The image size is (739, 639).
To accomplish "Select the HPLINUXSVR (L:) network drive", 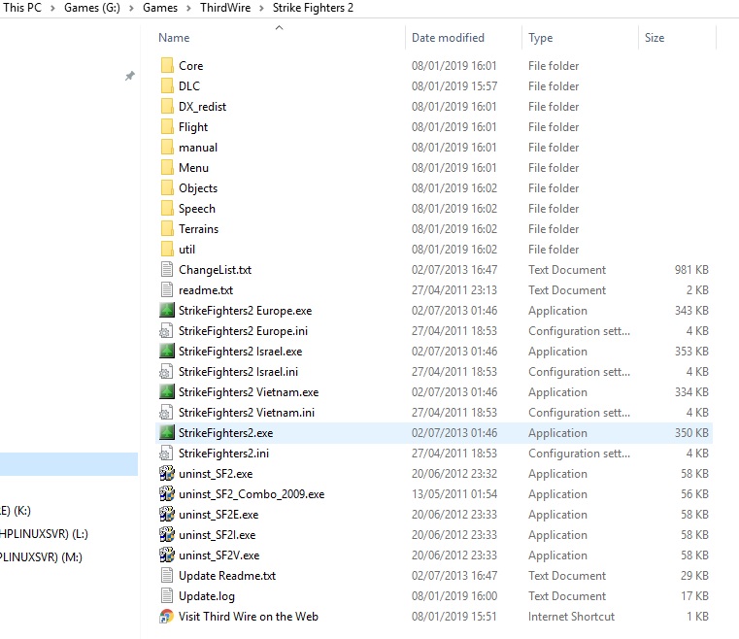I will (44, 534).
